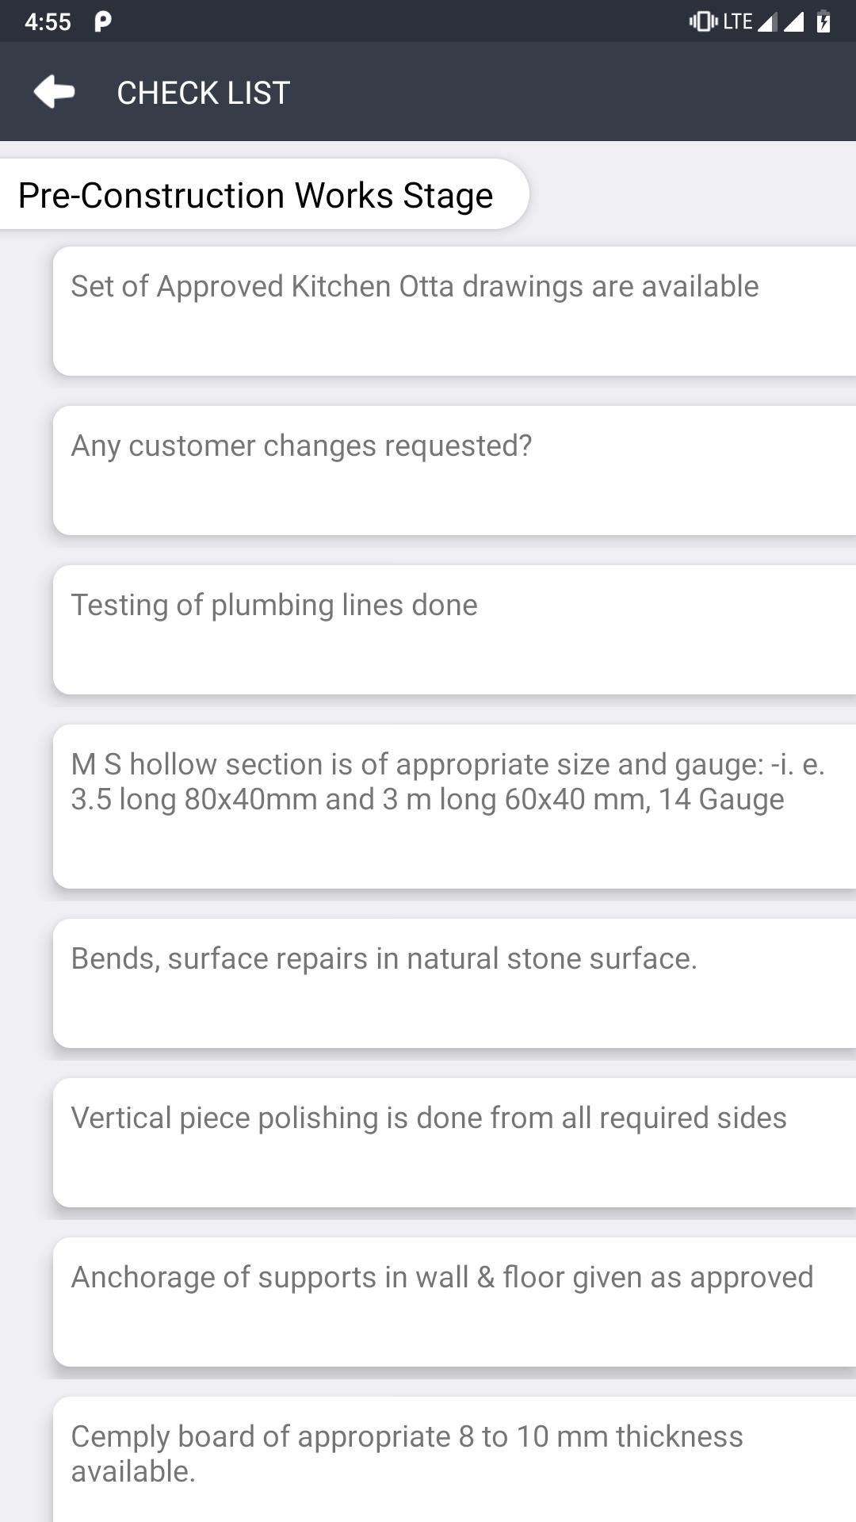Open Anchorage of supports in wall item
The width and height of the screenshot is (856, 1522).
[x=454, y=1302]
